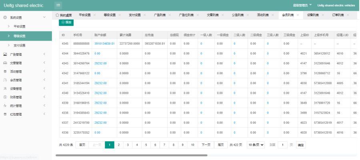Click the person icon beside 会员管理
This screenshot has height=160, width=360.
(5, 80)
